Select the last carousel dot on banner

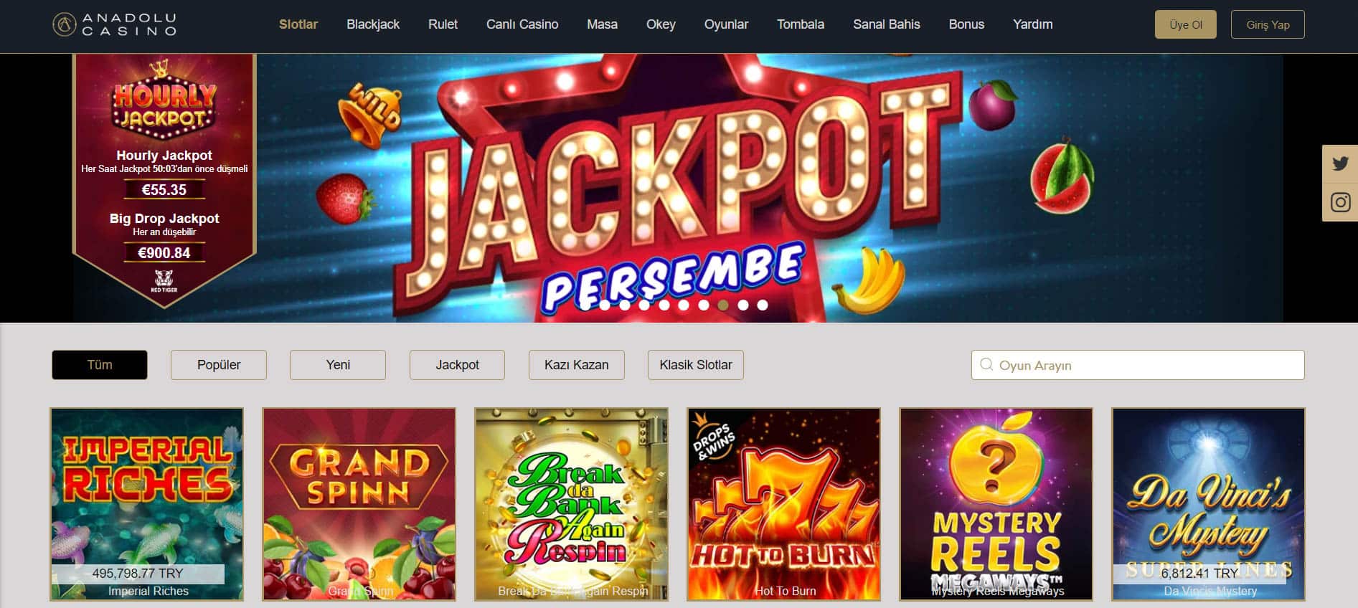pyautogui.click(x=763, y=305)
